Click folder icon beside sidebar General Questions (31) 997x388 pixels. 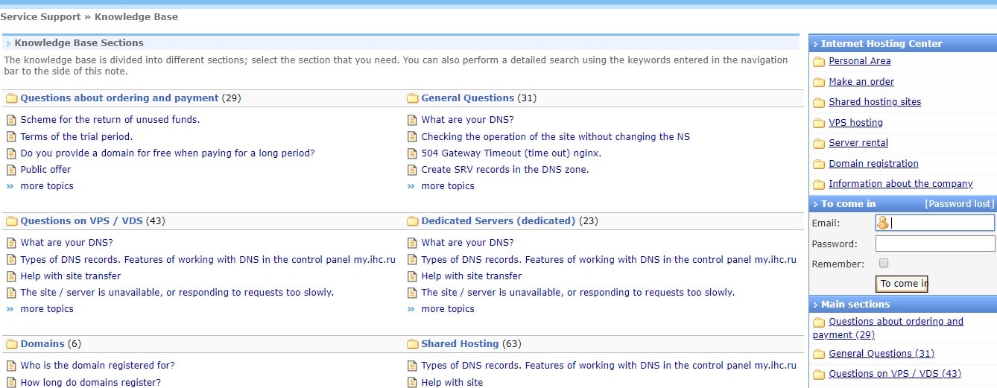tap(819, 354)
